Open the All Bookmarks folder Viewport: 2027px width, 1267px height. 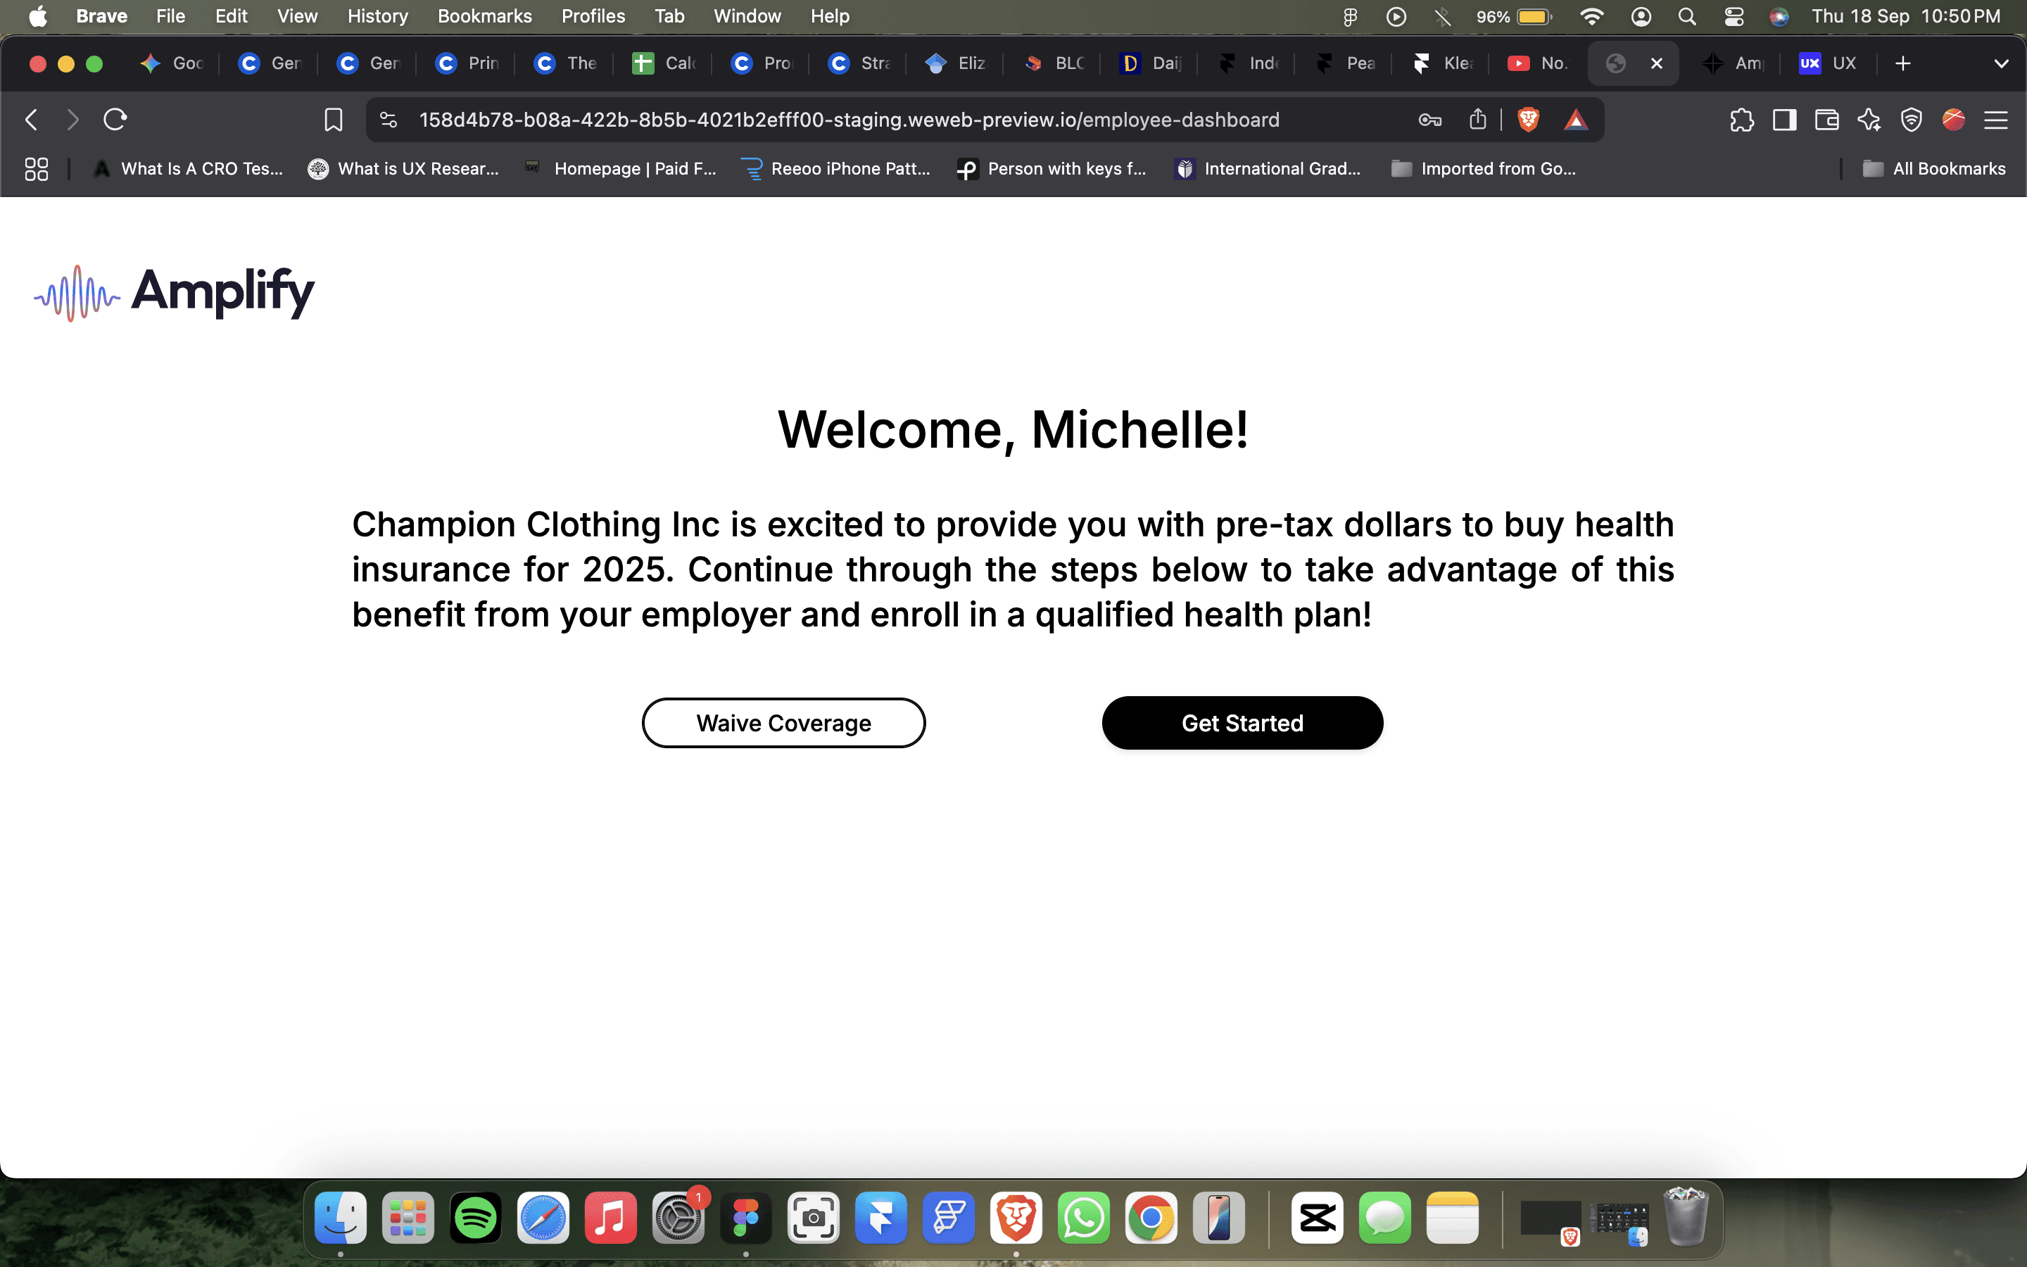point(1935,168)
